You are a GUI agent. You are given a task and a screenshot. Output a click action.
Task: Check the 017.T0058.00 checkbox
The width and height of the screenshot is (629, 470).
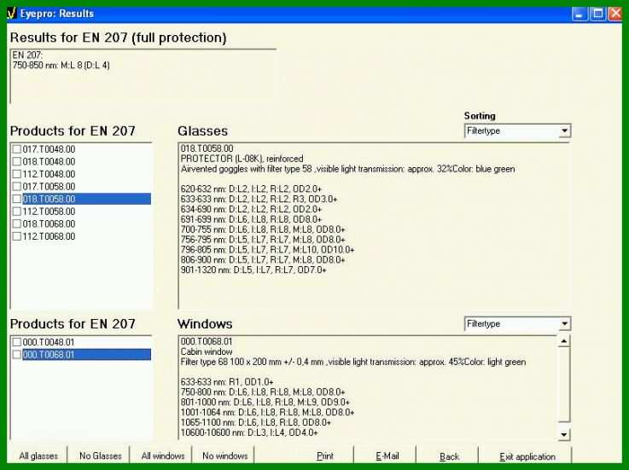pyautogui.click(x=17, y=187)
